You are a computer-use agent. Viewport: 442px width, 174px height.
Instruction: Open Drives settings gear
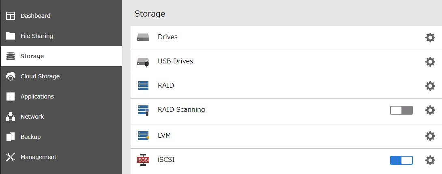(x=430, y=38)
